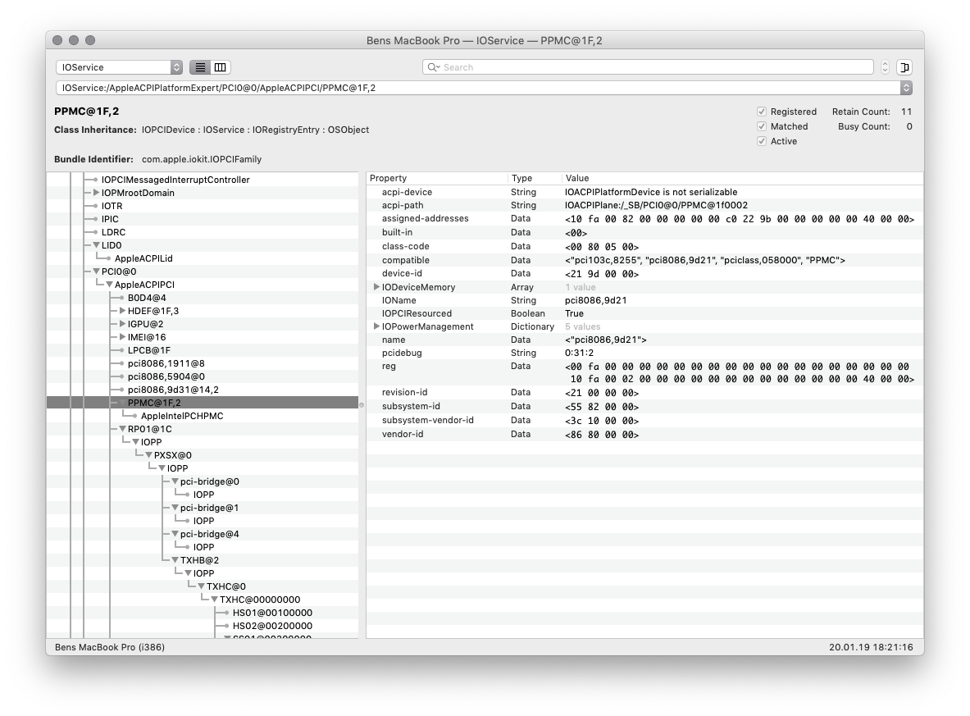Screen dimensions: 970x716
Task: Switch to outline list view icon
Action: 200,67
